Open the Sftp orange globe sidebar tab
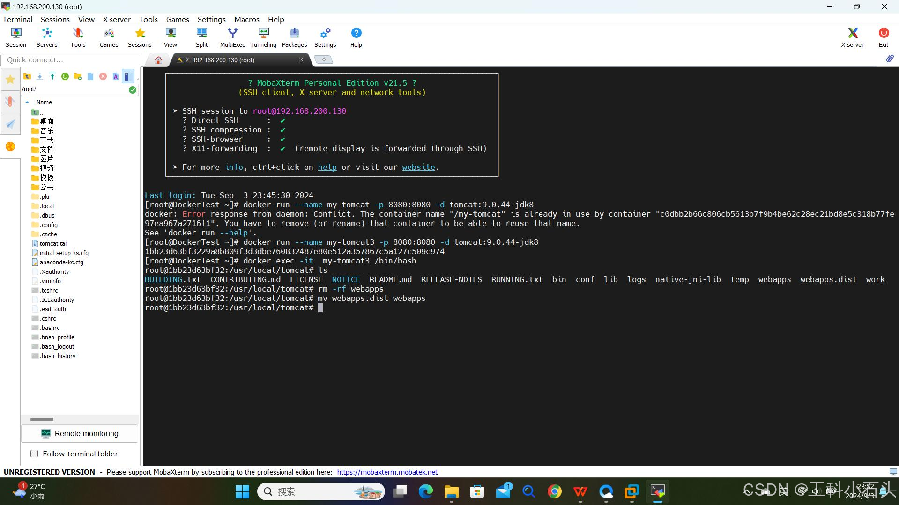Viewport: 899px width, 505px height. (x=10, y=146)
